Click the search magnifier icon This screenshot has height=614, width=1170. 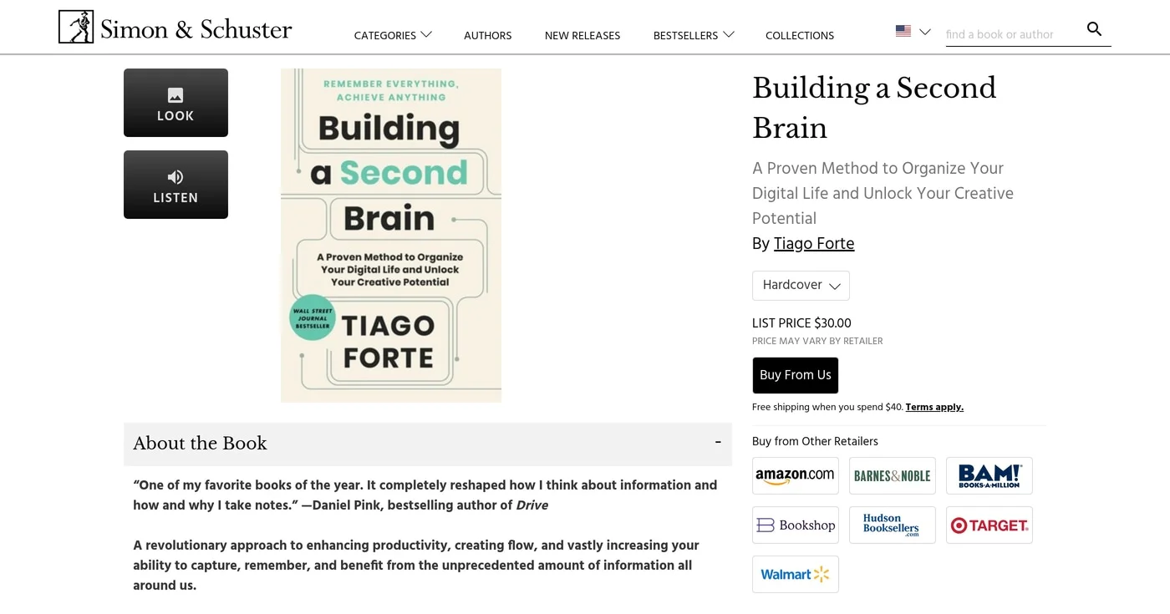(1094, 29)
